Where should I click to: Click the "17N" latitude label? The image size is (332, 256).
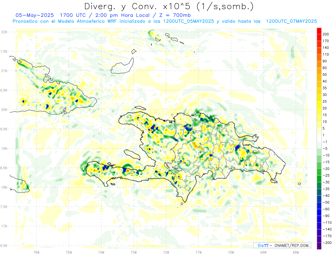point(4,226)
